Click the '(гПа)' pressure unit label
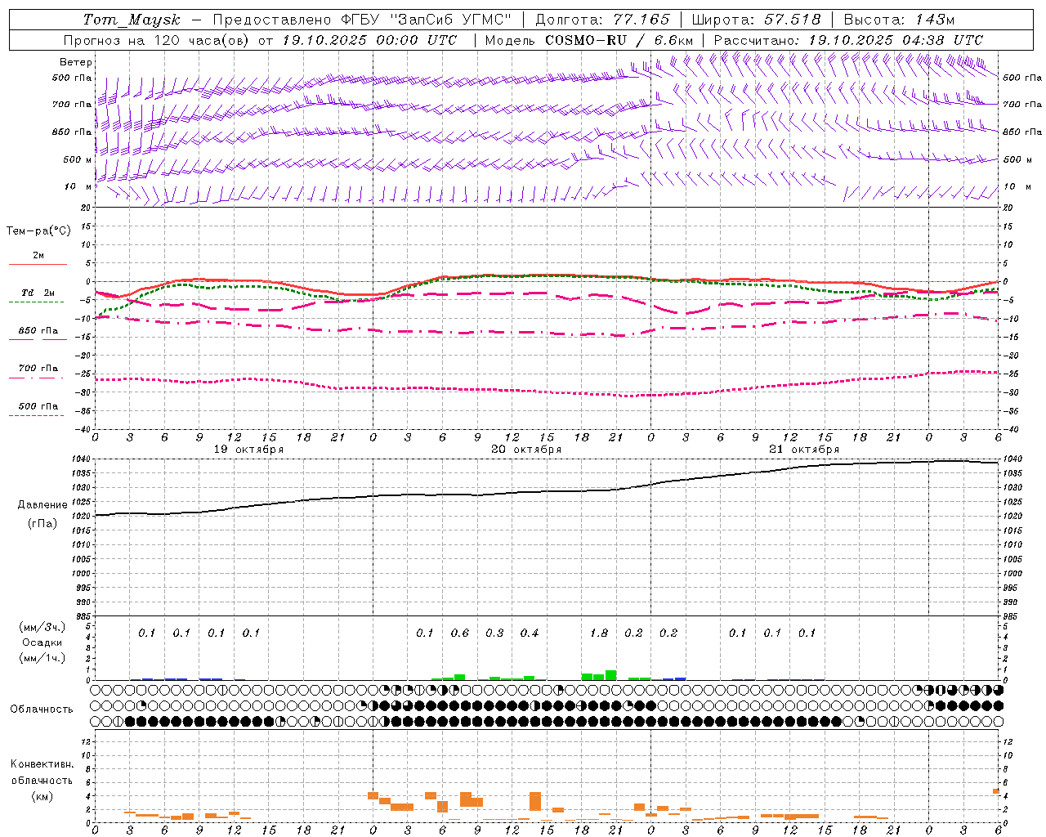 coord(42,523)
